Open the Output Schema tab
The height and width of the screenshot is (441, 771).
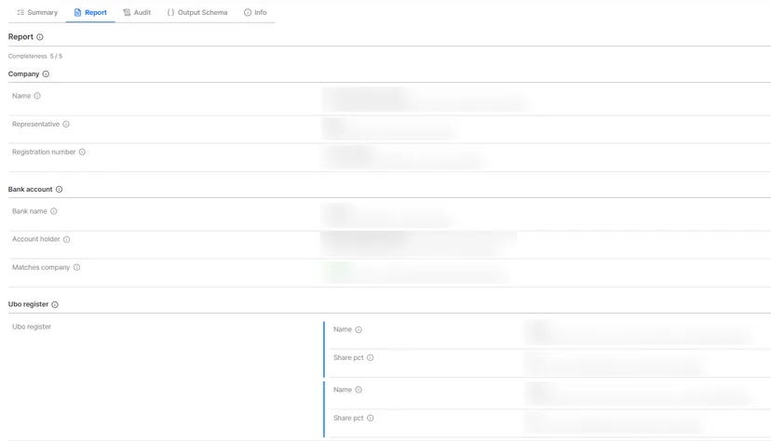click(197, 12)
